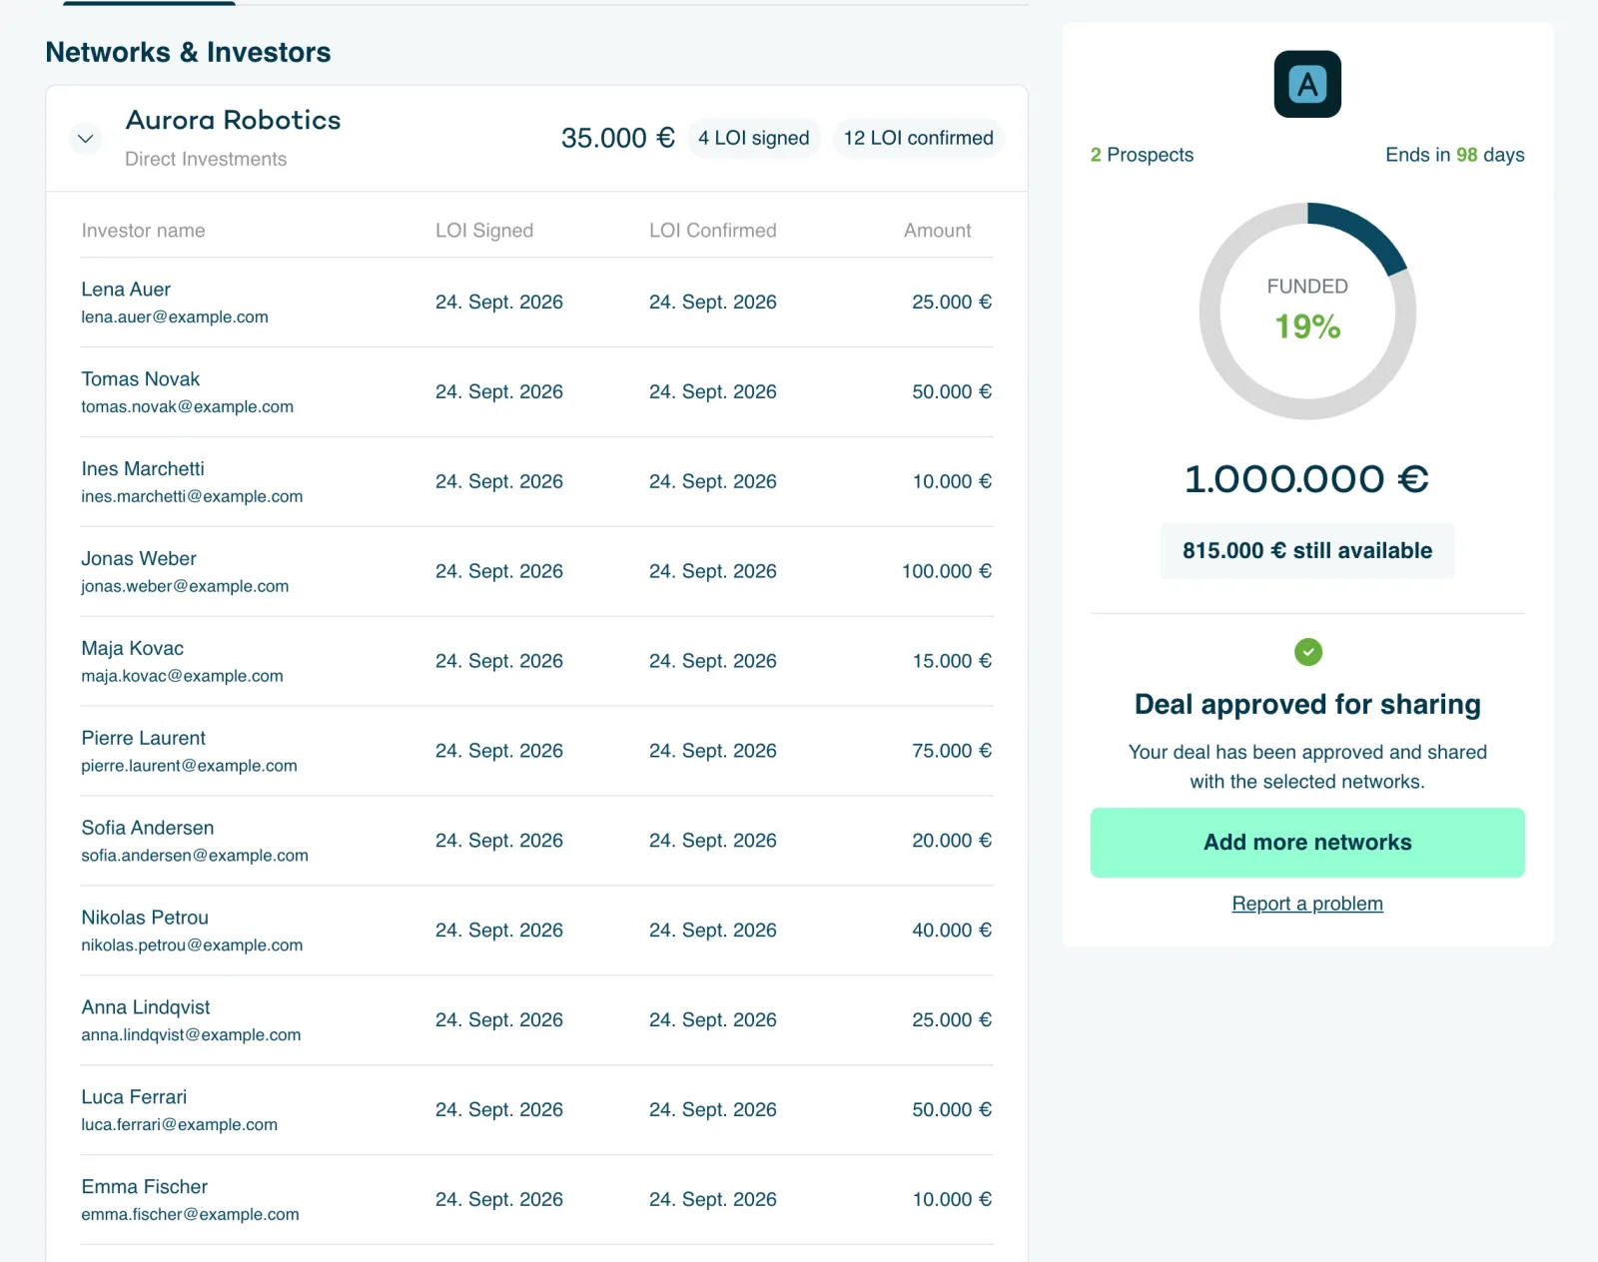Image resolution: width=1598 pixels, height=1262 pixels.
Task: Click the Add more networks button
Action: 1307,843
